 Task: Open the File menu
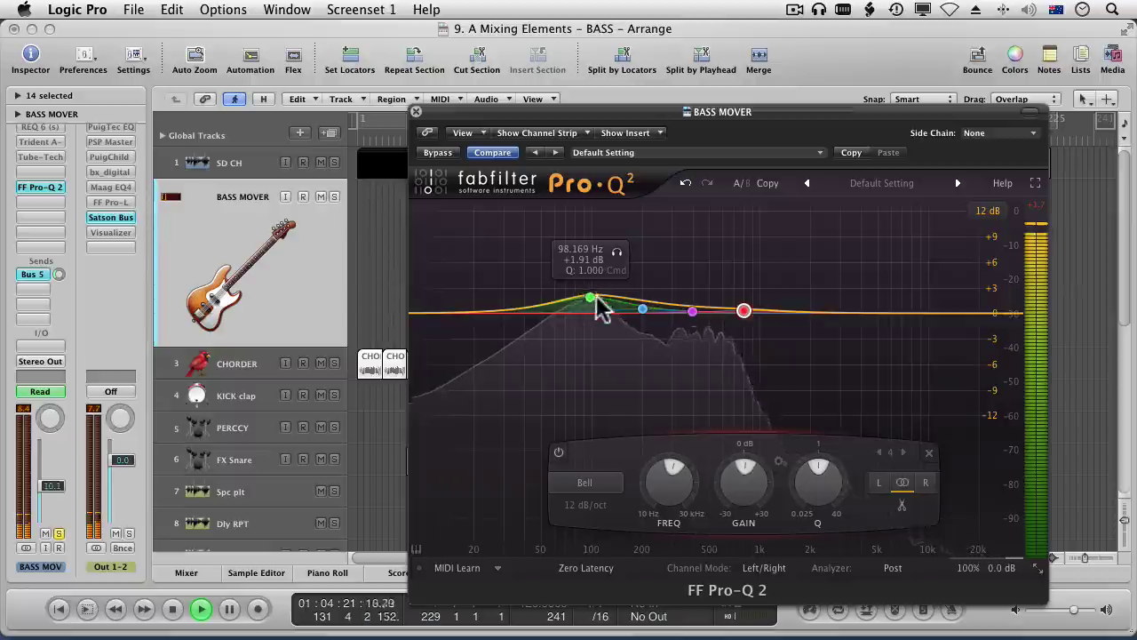point(133,10)
